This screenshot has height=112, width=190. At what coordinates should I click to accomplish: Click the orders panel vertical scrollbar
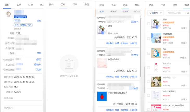(x=140, y=47)
